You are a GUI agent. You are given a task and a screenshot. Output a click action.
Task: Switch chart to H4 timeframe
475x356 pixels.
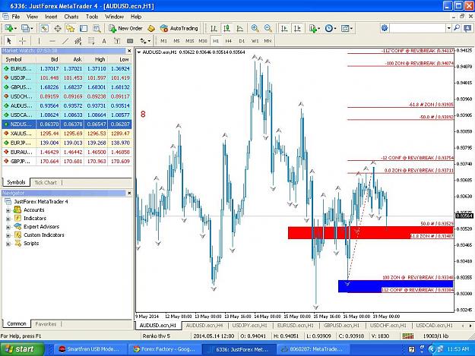[229, 40]
